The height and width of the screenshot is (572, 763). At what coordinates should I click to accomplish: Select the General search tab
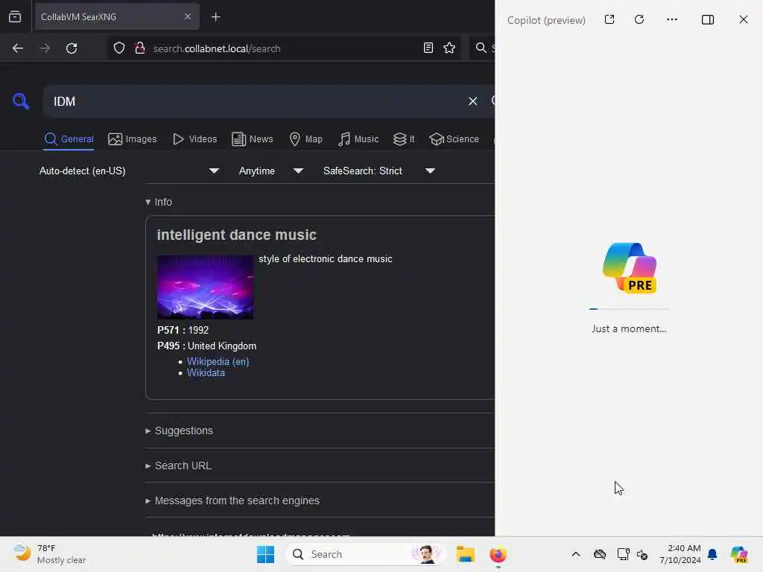[x=69, y=139]
